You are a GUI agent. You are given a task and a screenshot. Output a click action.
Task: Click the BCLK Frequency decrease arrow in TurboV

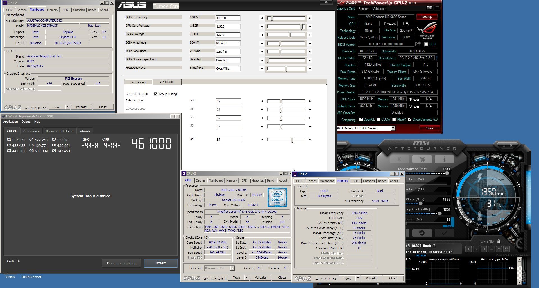coord(262,18)
